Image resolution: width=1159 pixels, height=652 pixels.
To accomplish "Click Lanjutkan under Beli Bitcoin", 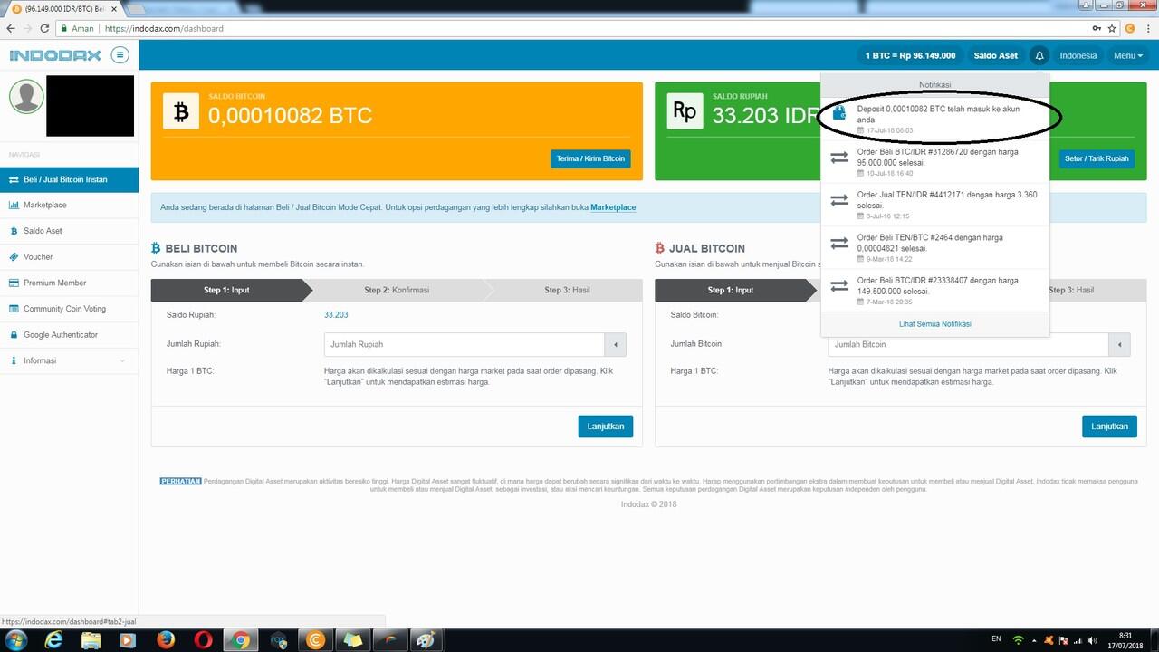I will coord(606,426).
